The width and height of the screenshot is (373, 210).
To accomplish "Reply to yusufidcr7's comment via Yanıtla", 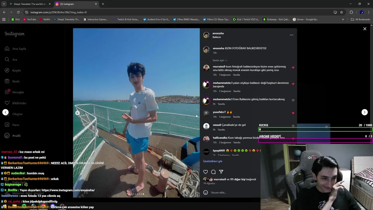I will click(236, 117).
